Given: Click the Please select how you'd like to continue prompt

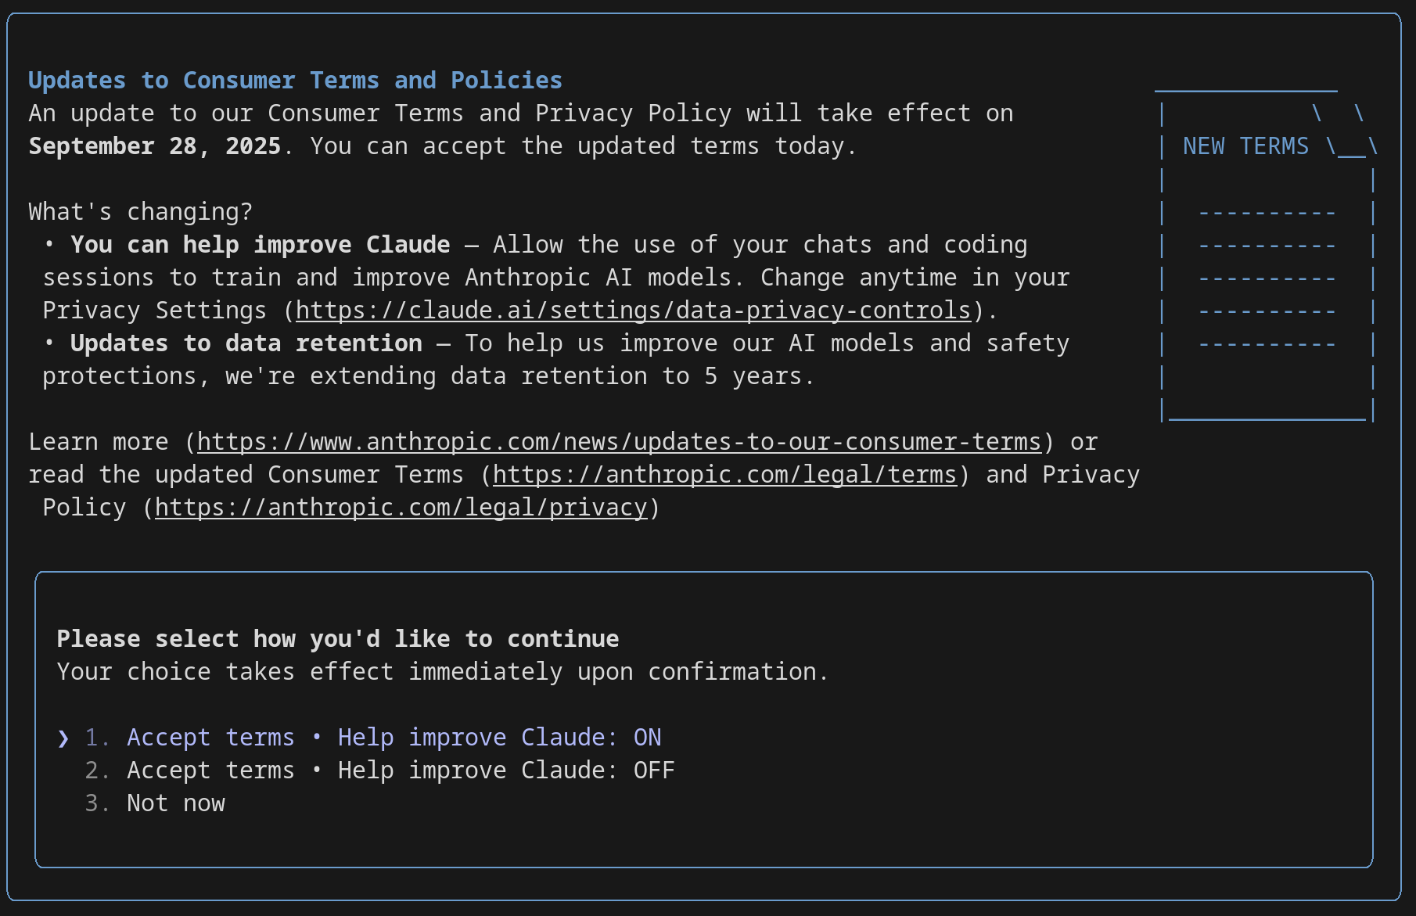Looking at the screenshot, I should [338, 639].
